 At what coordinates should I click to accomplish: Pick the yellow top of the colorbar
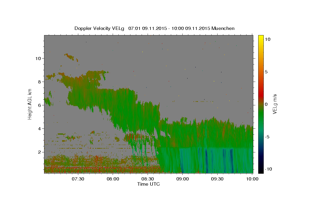click(261, 38)
